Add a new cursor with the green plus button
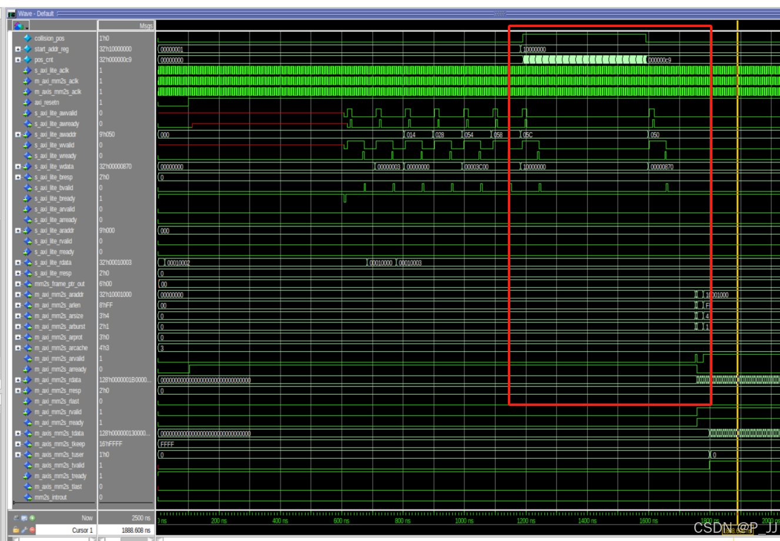The width and height of the screenshot is (780, 541). tap(32, 518)
